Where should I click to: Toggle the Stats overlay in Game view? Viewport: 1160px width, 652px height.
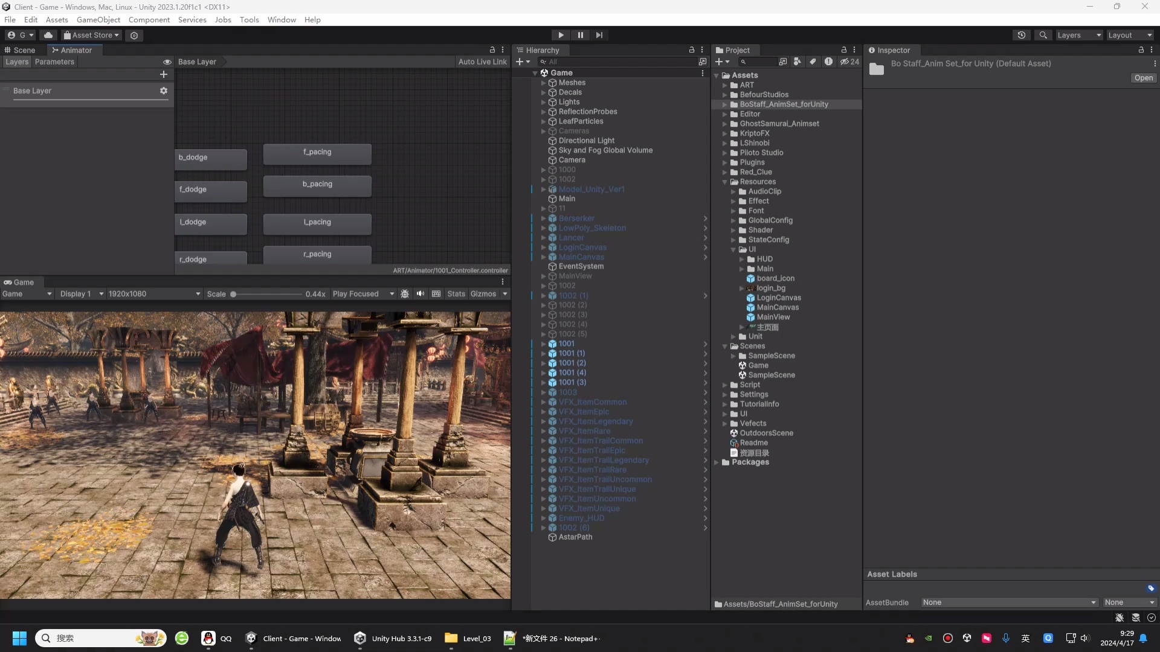[x=456, y=294]
